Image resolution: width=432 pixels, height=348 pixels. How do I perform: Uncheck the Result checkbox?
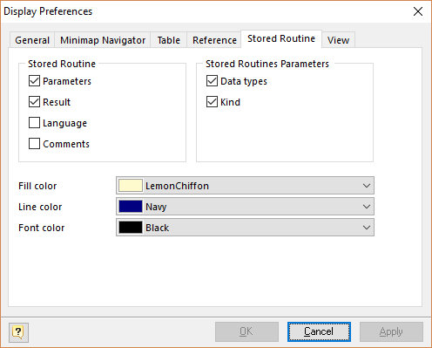pos(34,102)
